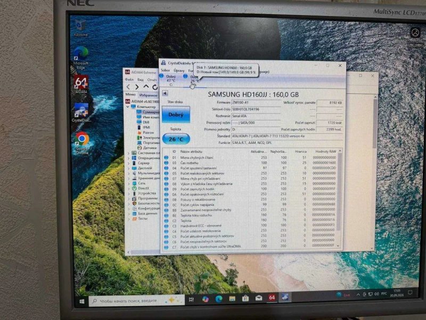The height and width of the screenshot is (320, 426).
Task: Open Microsoft Edge from the taskbar
Action: pyautogui.click(x=219, y=299)
